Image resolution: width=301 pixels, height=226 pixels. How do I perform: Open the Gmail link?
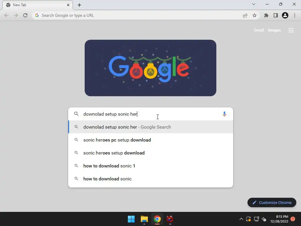pyautogui.click(x=259, y=30)
